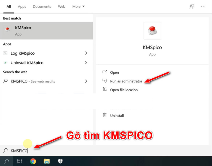Open the three-dots options menu
Screen dimensions: 212x166
pos(203,6)
